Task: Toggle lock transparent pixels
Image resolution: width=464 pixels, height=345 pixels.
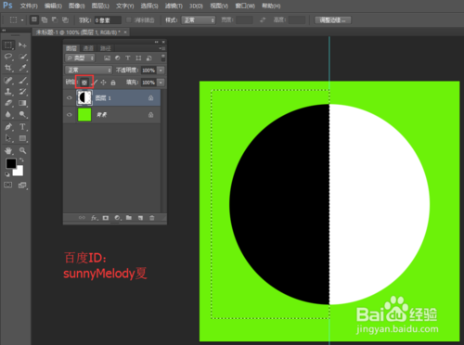Action: (x=84, y=83)
